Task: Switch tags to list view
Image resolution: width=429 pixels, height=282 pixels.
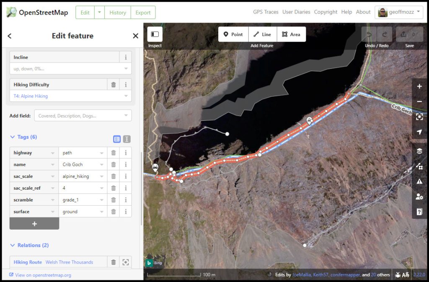Action: (117, 139)
